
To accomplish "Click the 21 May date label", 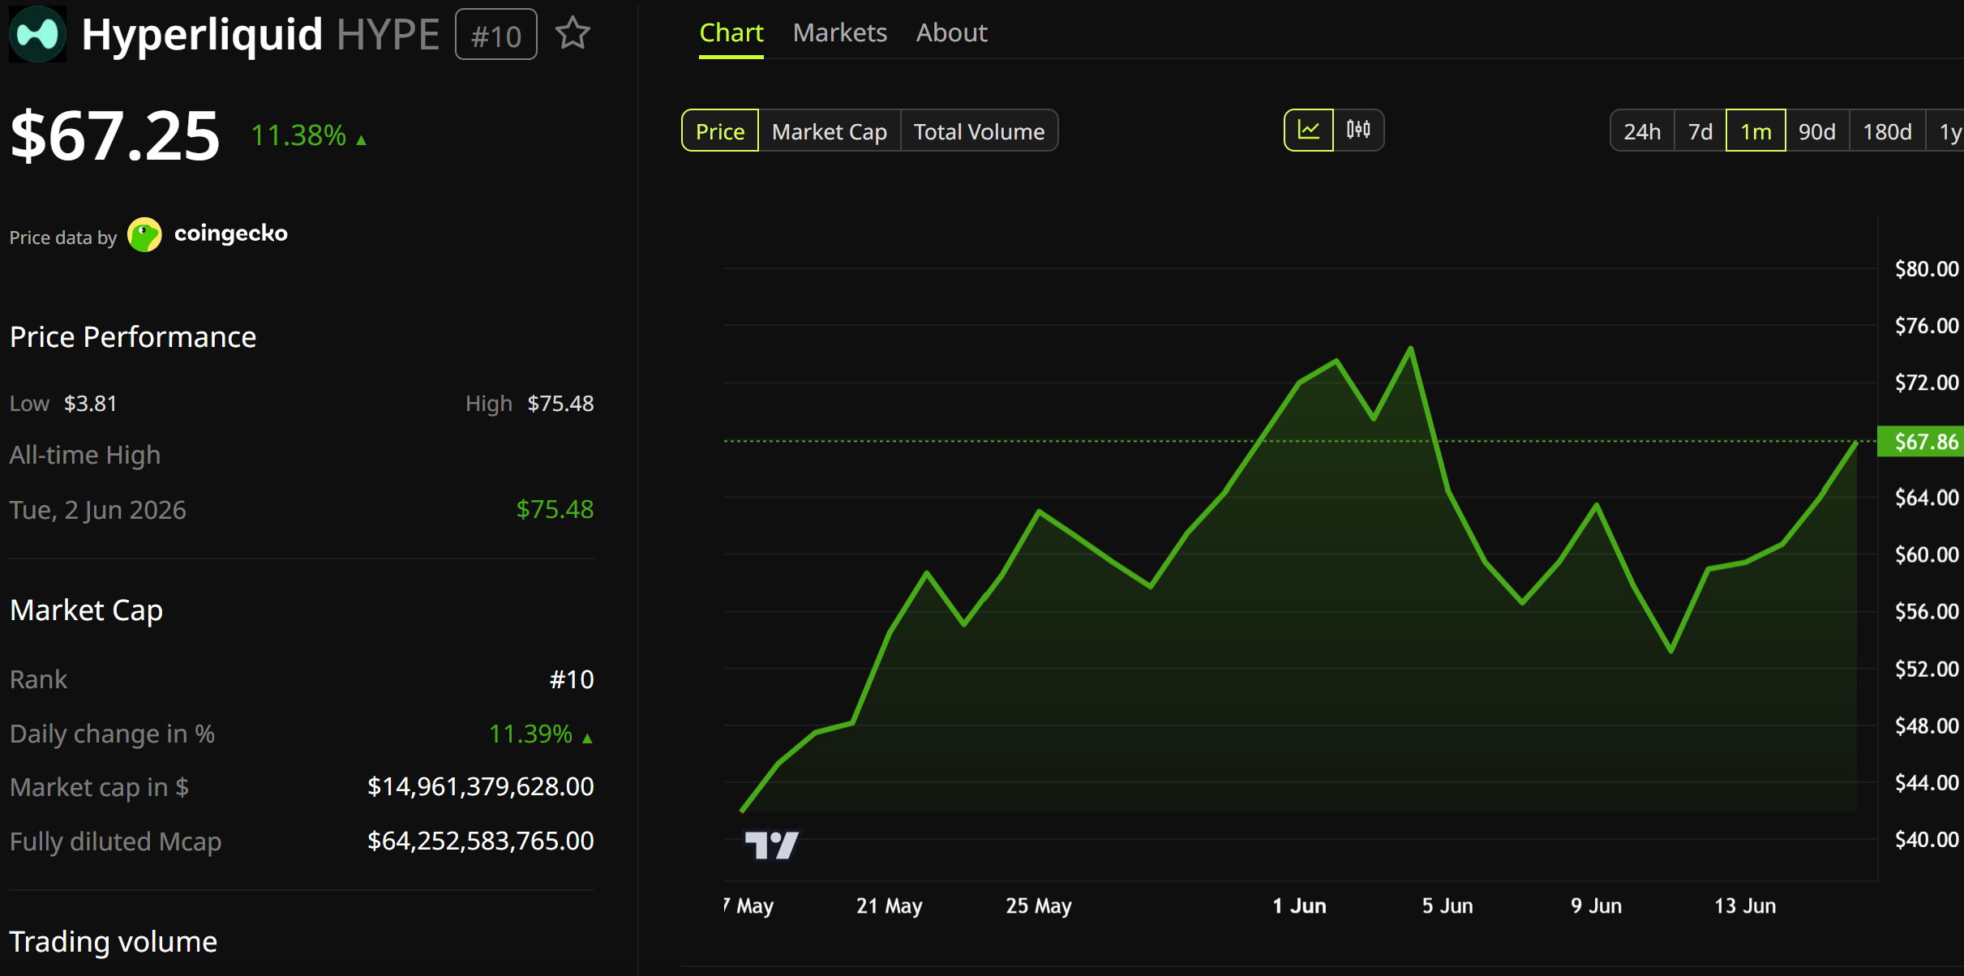I will click(x=889, y=905).
